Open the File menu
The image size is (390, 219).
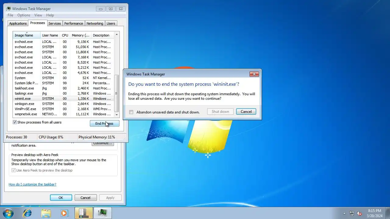10,15
